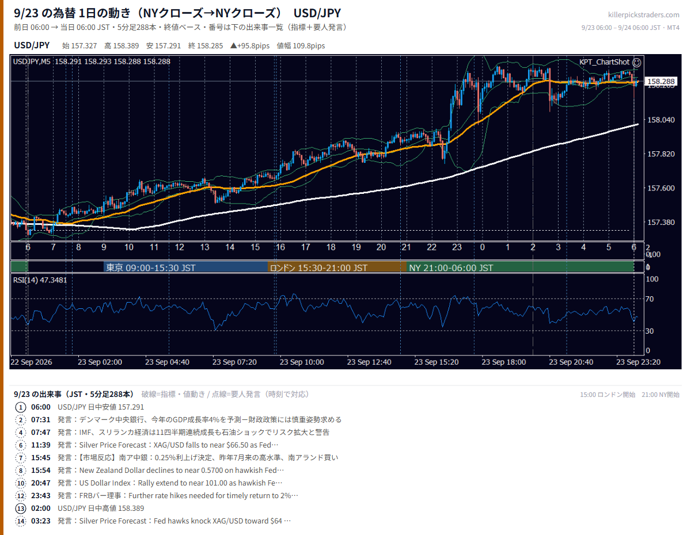
Task: Click hour label 13 on chart hour axis
Action: click(204, 247)
